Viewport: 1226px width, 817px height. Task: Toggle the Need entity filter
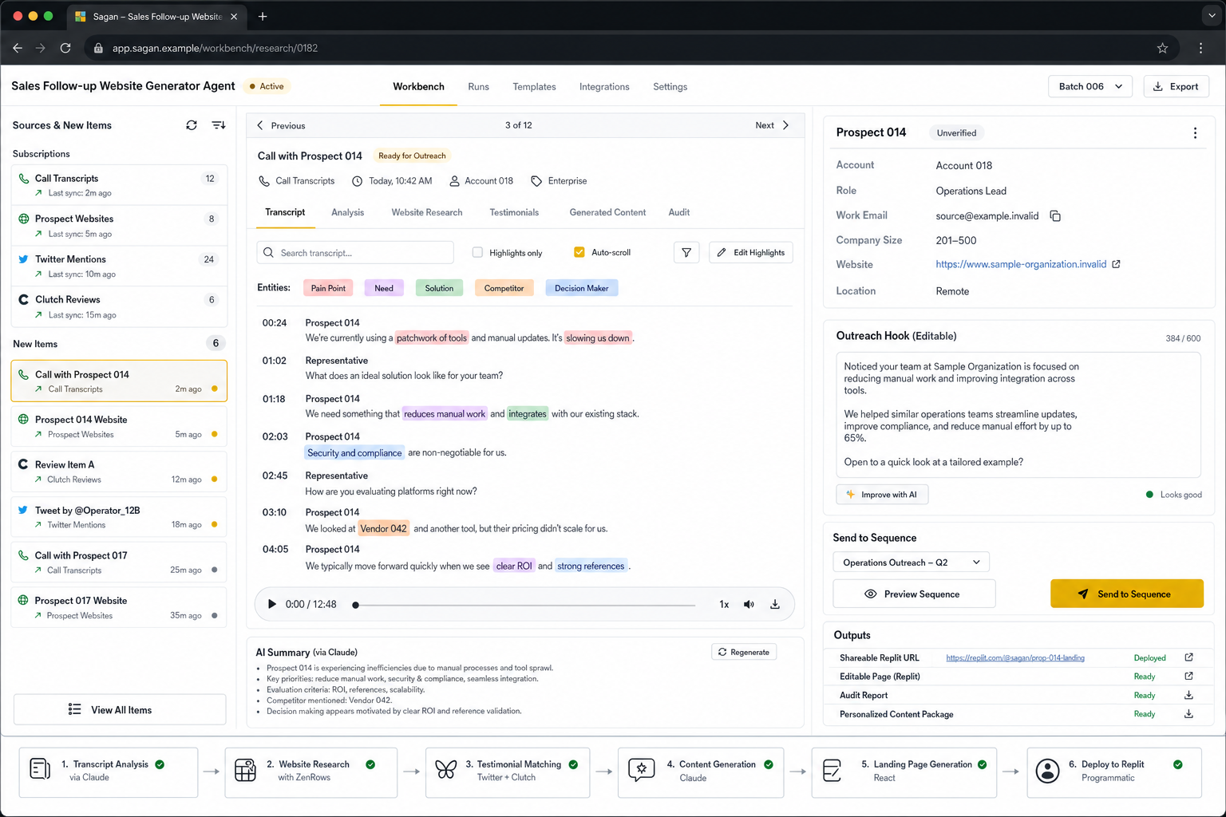coord(384,288)
